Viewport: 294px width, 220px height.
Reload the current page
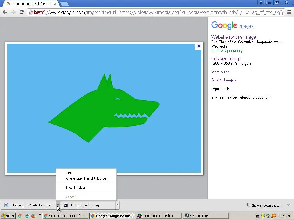pyautogui.click(x=22, y=12)
